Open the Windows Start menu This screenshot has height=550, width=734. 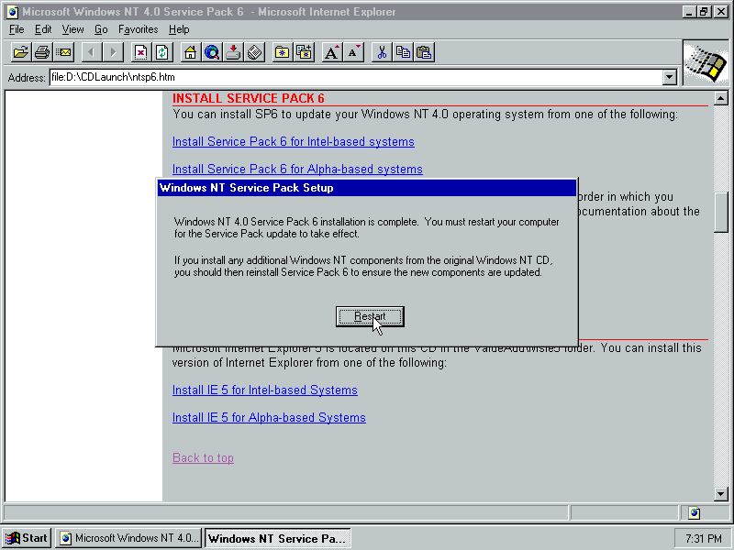27,538
